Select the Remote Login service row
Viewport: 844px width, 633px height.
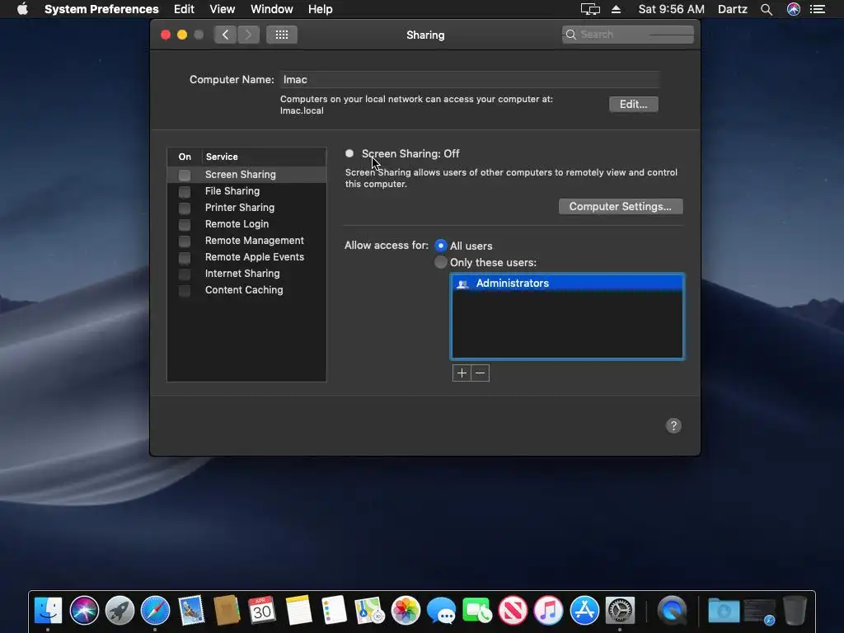[246, 224]
